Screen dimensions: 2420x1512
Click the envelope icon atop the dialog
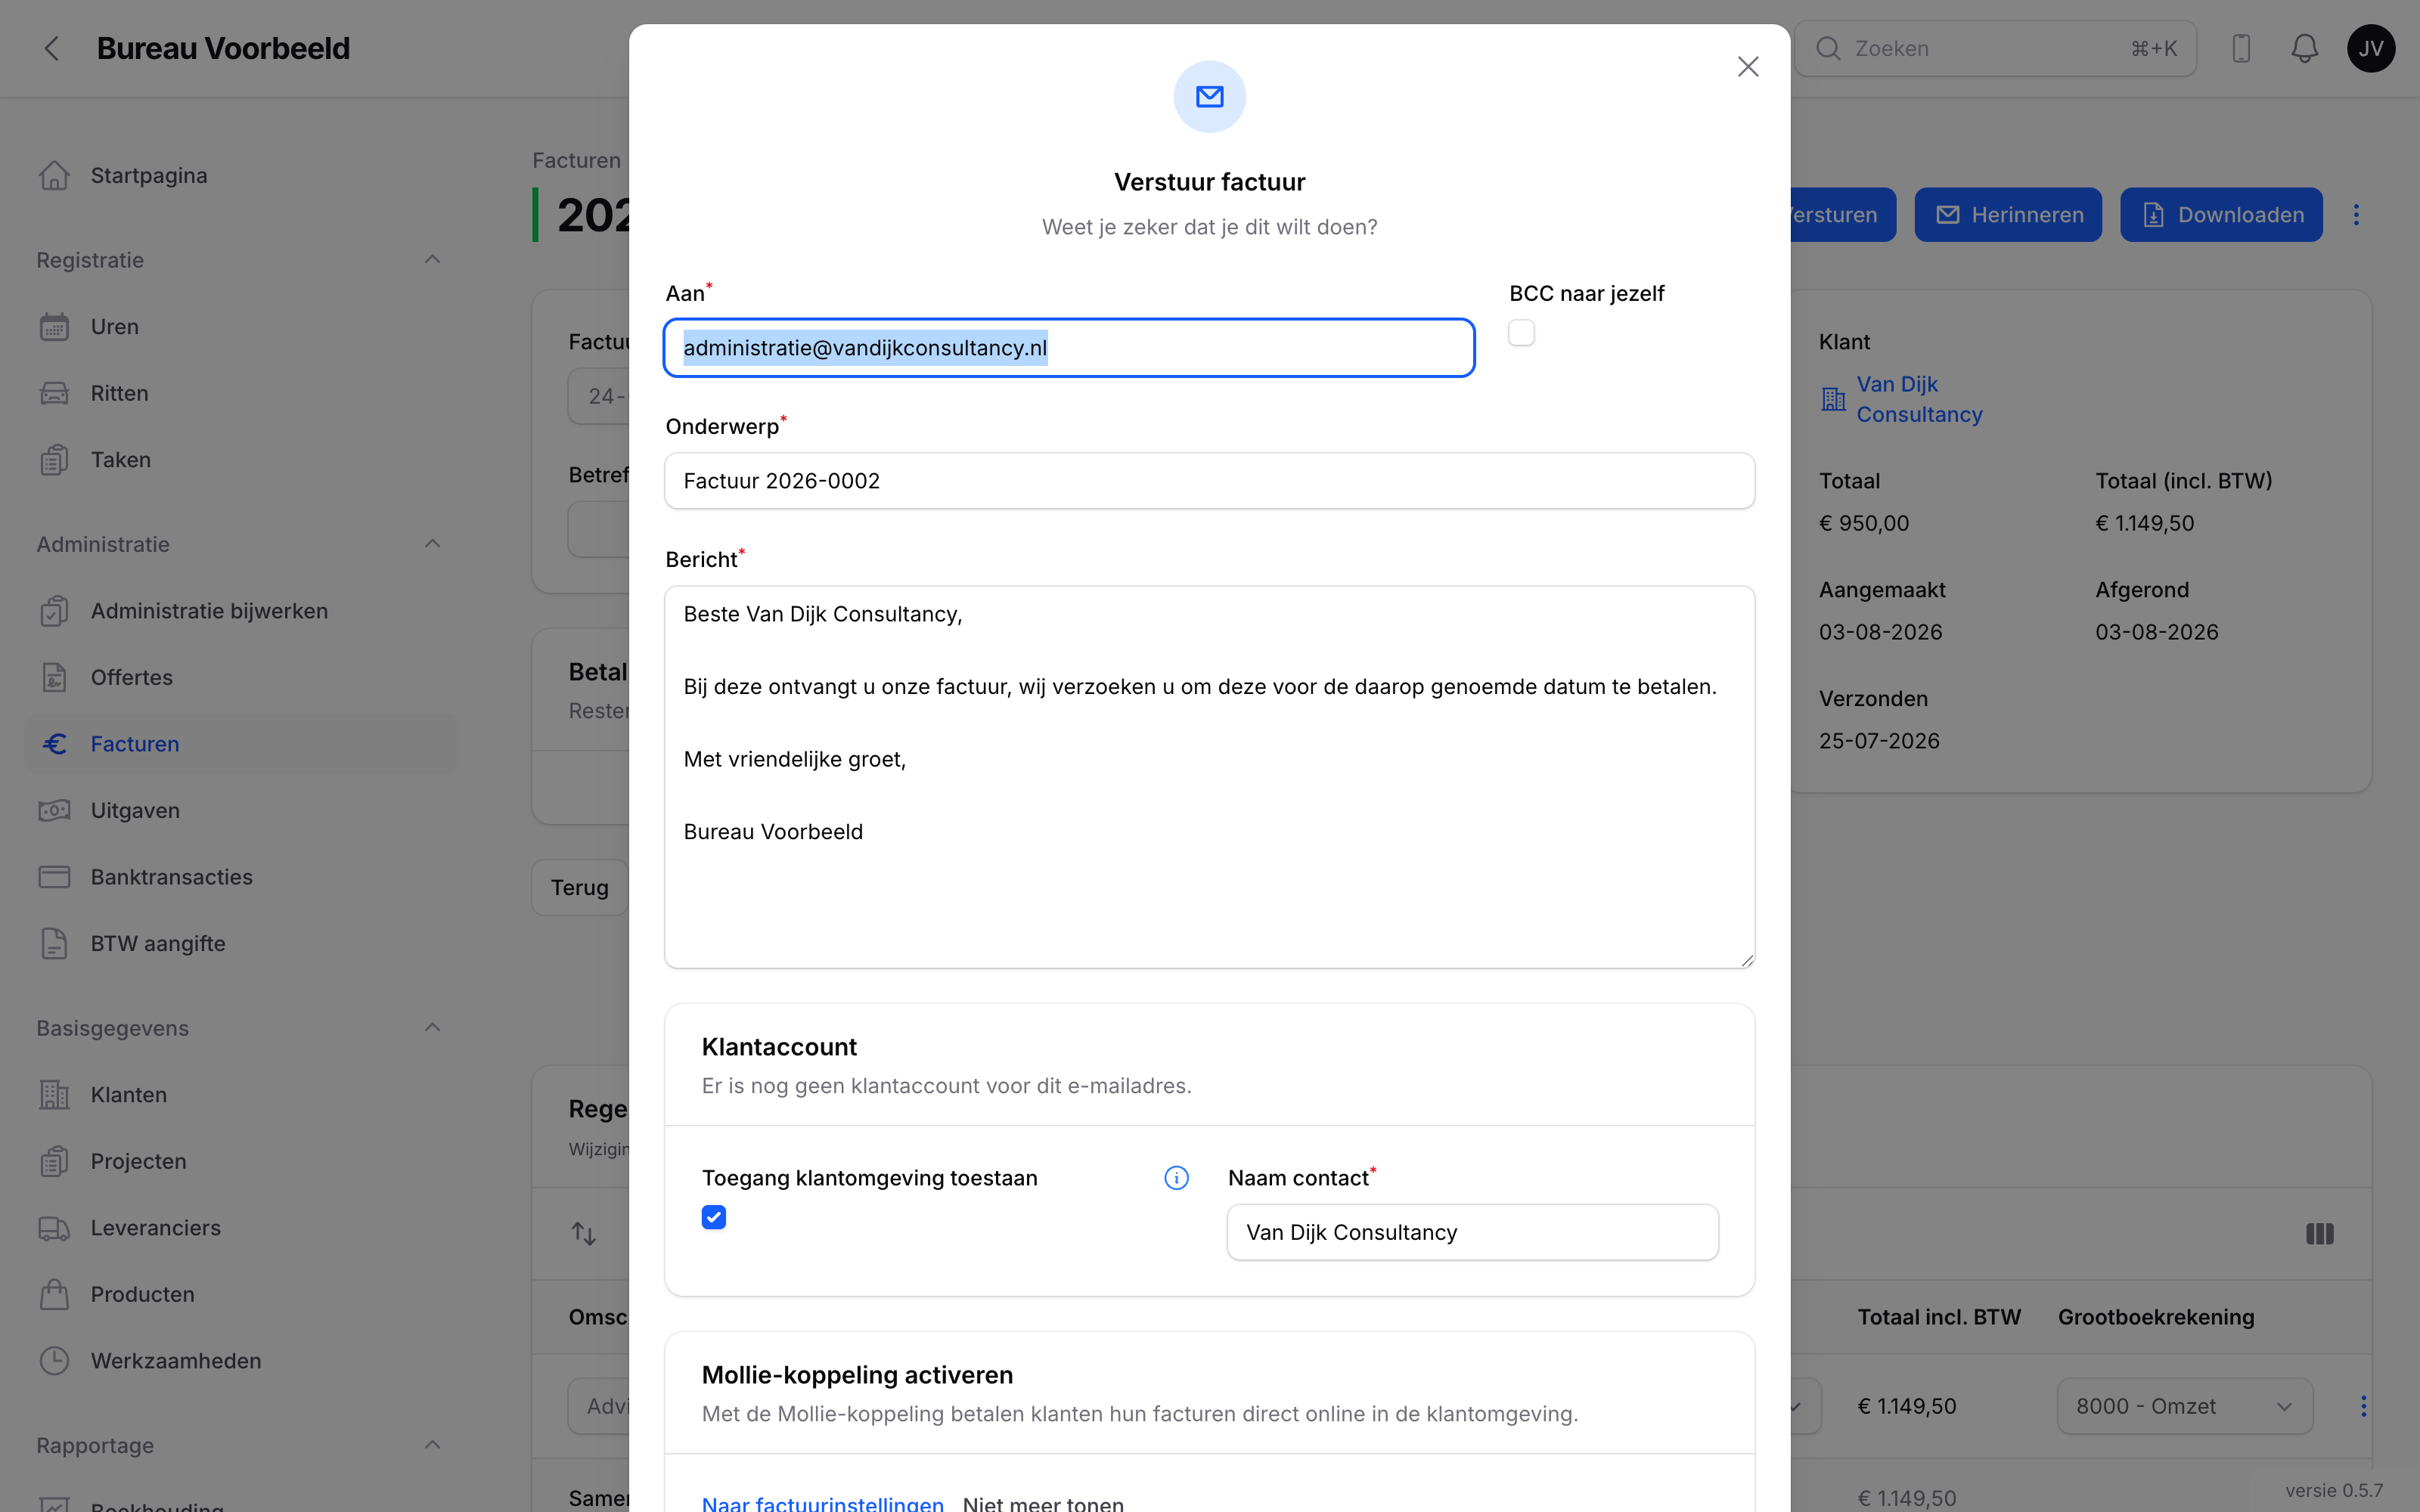1209,97
